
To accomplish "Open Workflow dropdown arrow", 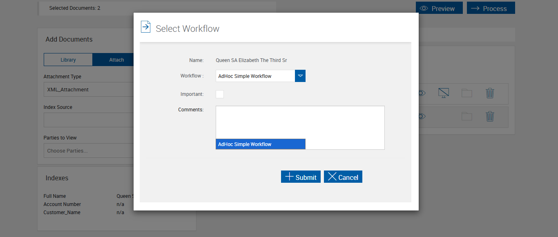I will 300,76.
